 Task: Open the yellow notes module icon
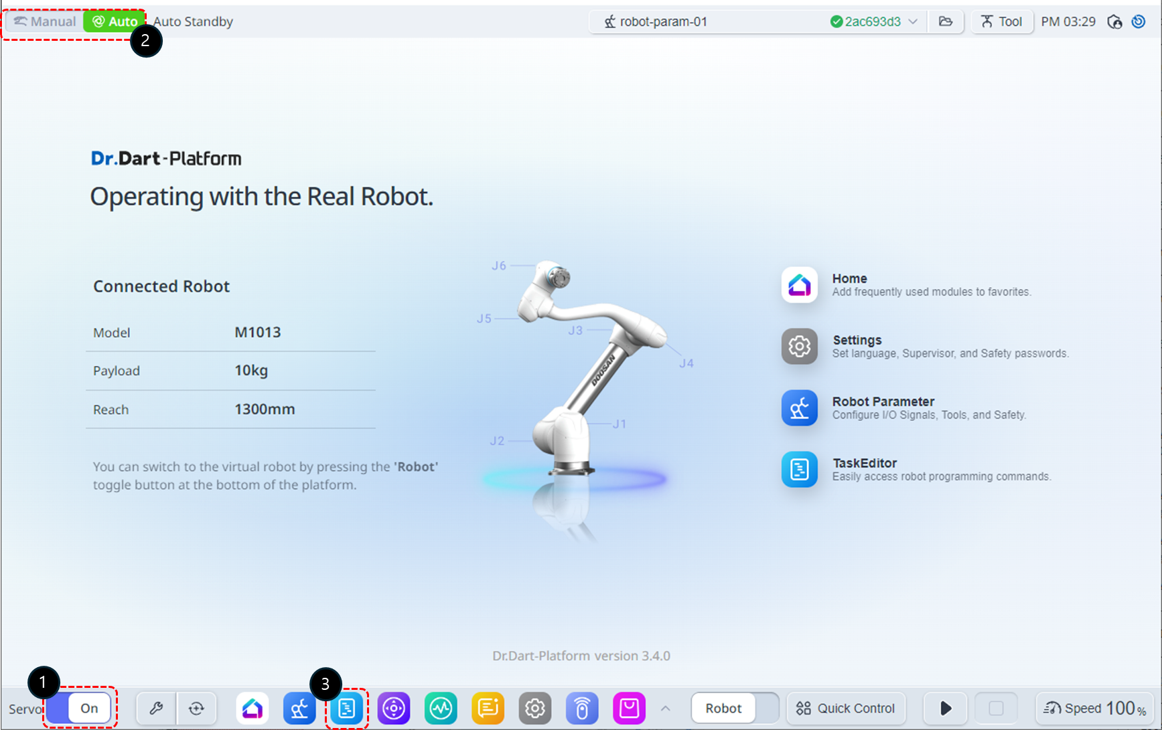click(488, 708)
